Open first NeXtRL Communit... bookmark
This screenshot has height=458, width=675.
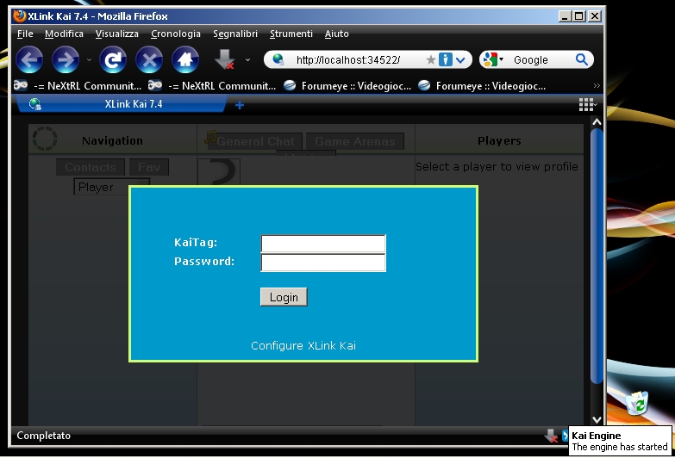click(78, 85)
